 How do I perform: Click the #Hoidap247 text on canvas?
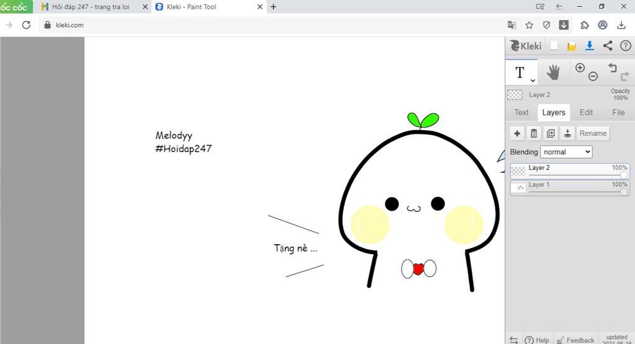click(x=184, y=149)
